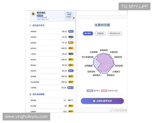This screenshot has height=123, width=153.
Task: Toggle the 重庆狼队 blue legend swatch
Action: coord(90,91)
